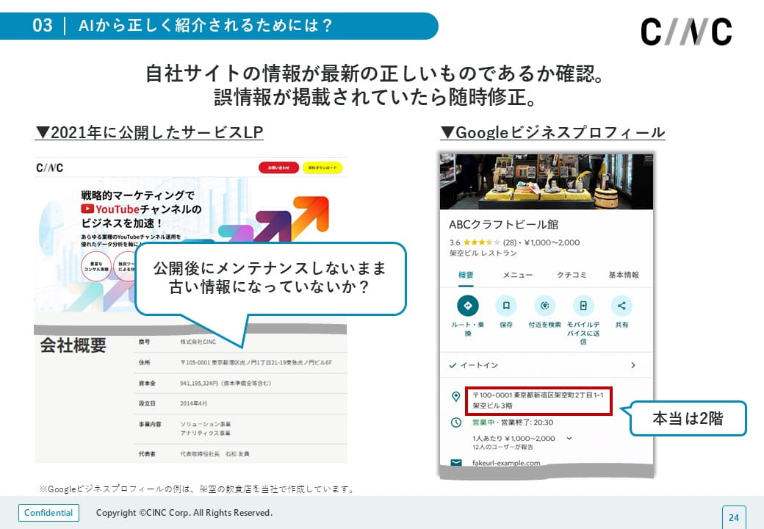Click the YouTube logo in the landing page headline
The height and width of the screenshot is (529, 764).
click(87, 209)
